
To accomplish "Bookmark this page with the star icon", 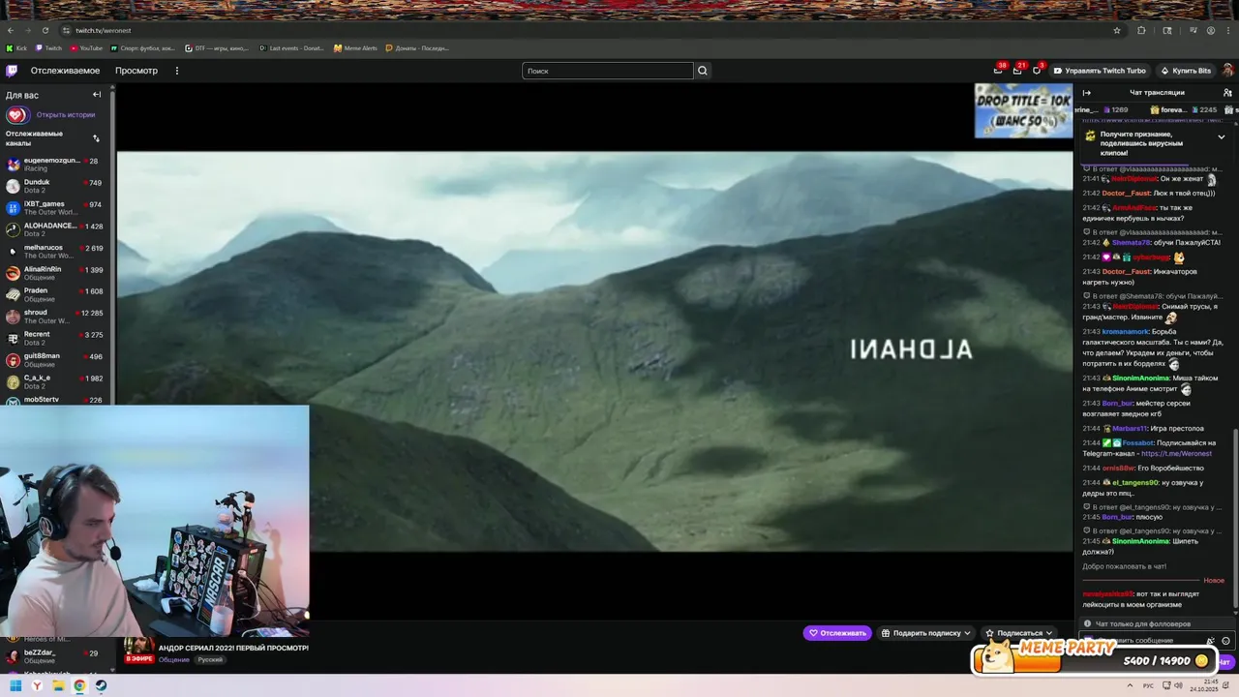I will tap(1116, 30).
